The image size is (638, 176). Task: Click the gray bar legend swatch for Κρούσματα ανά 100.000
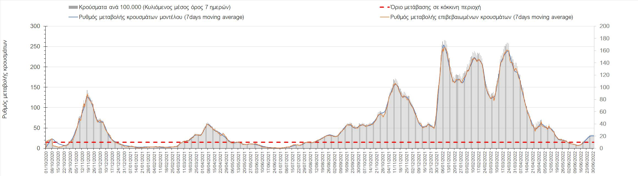click(73, 7)
